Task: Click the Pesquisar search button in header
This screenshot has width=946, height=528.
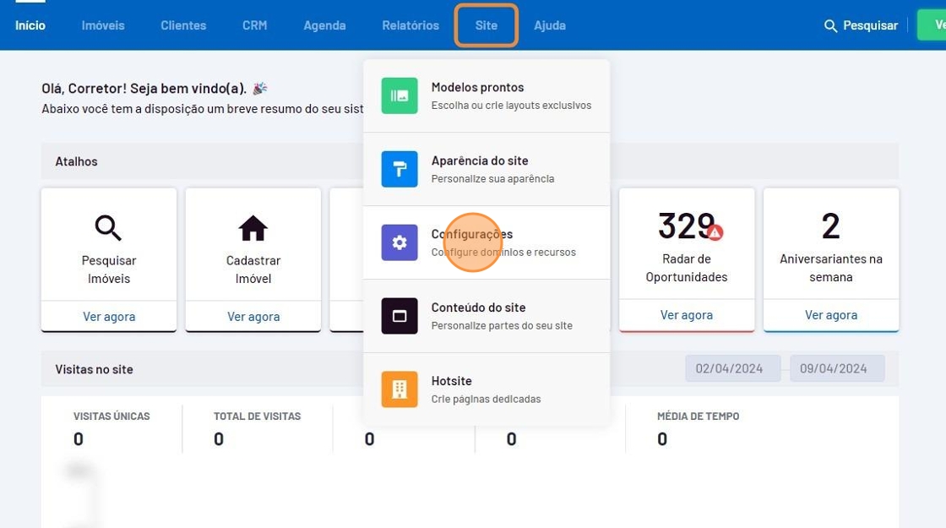Action: 861,25
